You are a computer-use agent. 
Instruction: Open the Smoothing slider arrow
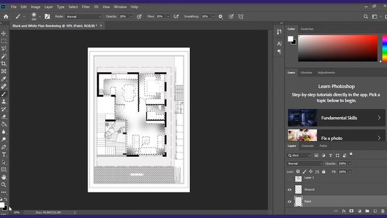coord(213,16)
